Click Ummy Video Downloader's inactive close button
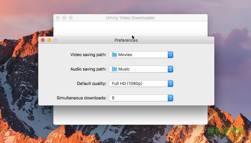This screenshot has width=251, height=143. pos(58,18)
